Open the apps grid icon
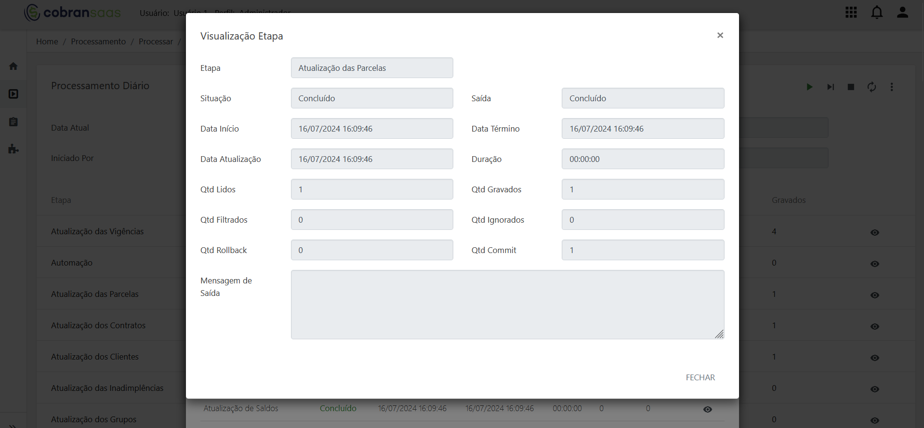 (851, 13)
